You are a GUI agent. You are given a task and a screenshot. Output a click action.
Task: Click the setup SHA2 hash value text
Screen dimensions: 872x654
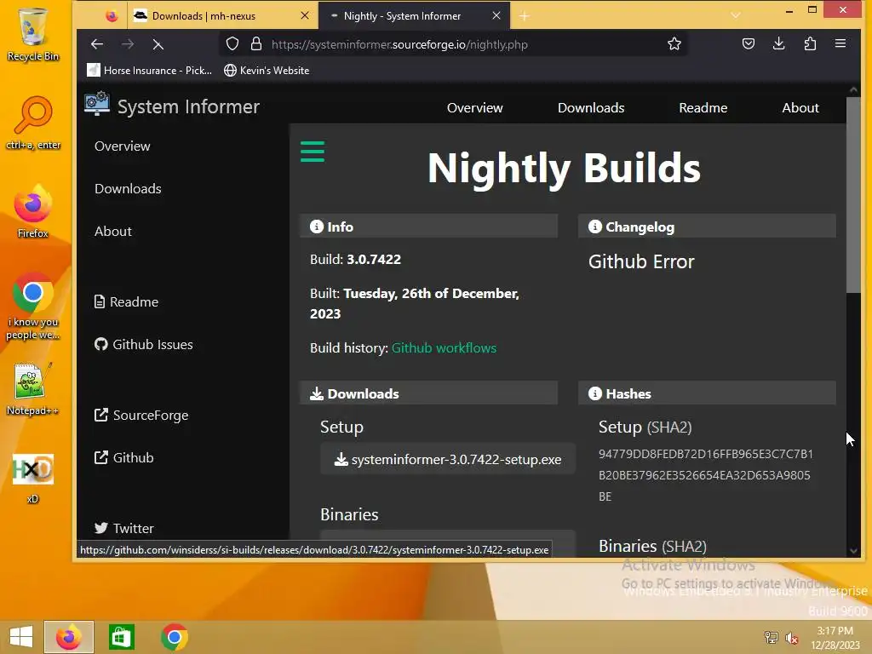coord(706,475)
